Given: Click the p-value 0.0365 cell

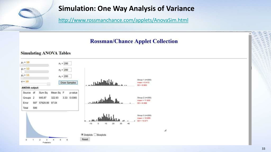Looking at the screenshot, I should 73,98.
